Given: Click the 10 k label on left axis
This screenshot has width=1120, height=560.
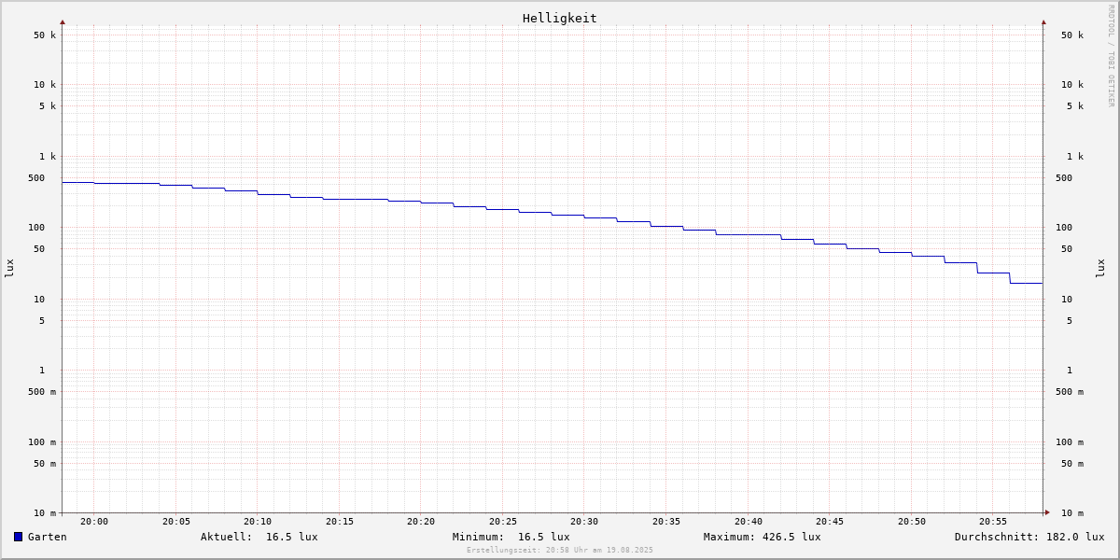Looking at the screenshot, I should [45, 85].
